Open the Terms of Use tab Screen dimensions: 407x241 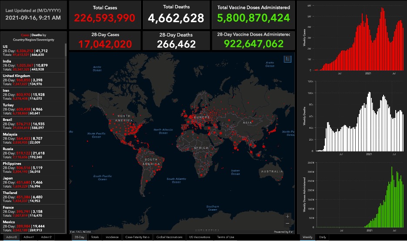[x=226, y=237]
